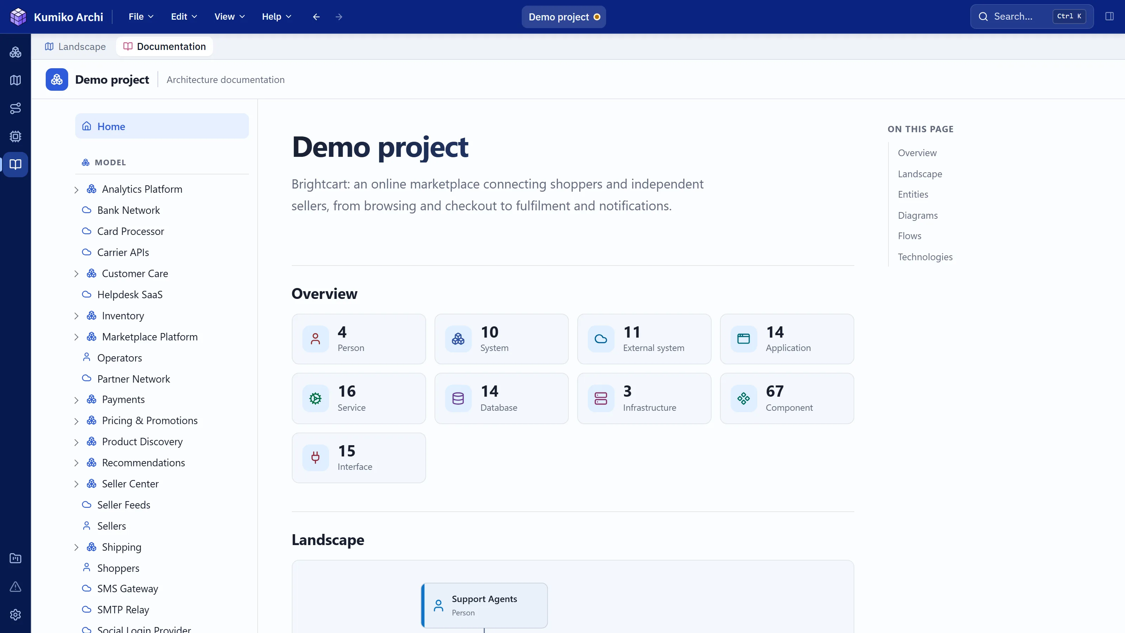1125x633 pixels.
Task: Click the Person card icon
Action: tap(315, 339)
